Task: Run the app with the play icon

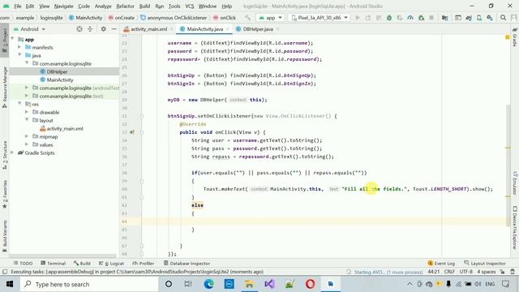Action: coord(358,18)
